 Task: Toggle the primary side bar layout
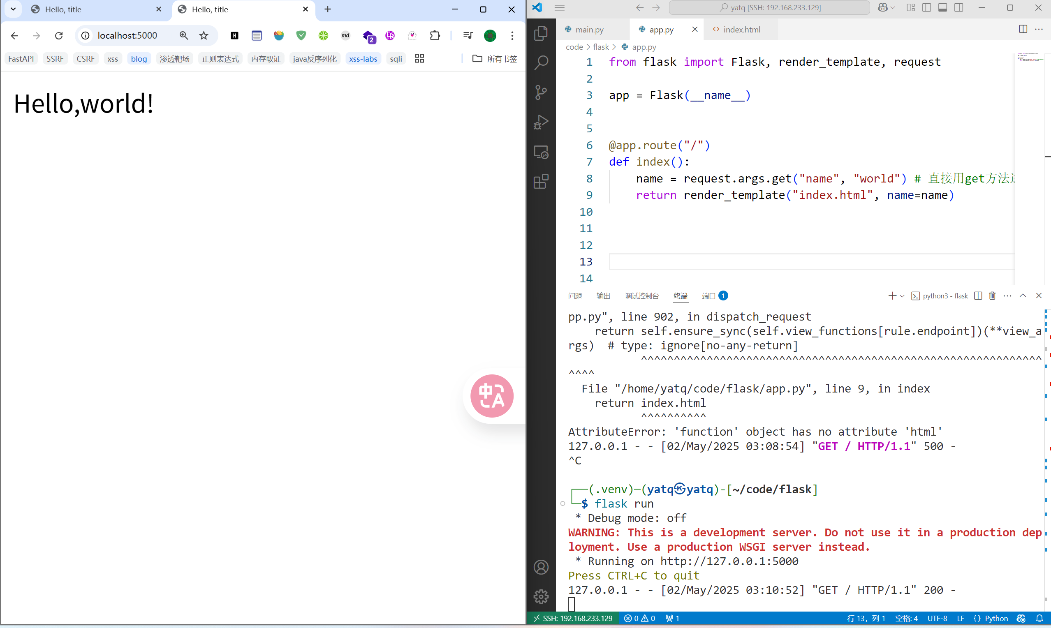pos(926,8)
